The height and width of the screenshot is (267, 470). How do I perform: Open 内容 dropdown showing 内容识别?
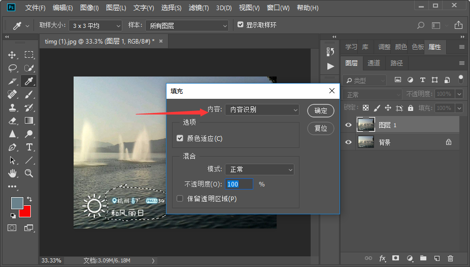pos(262,110)
